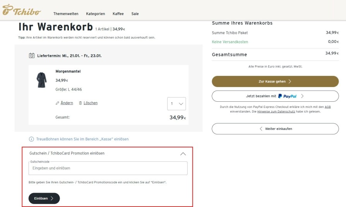Continue shopping with Weiter einkaufen
The width and height of the screenshot is (346, 207).
275,129
